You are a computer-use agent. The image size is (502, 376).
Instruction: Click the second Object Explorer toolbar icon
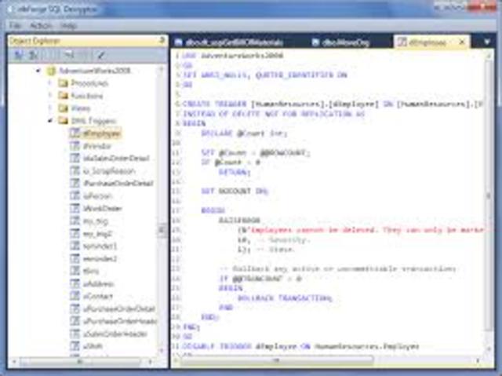[33, 55]
